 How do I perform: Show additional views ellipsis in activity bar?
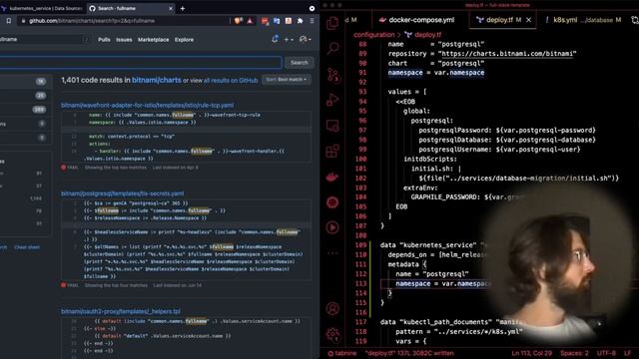coord(332,252)
